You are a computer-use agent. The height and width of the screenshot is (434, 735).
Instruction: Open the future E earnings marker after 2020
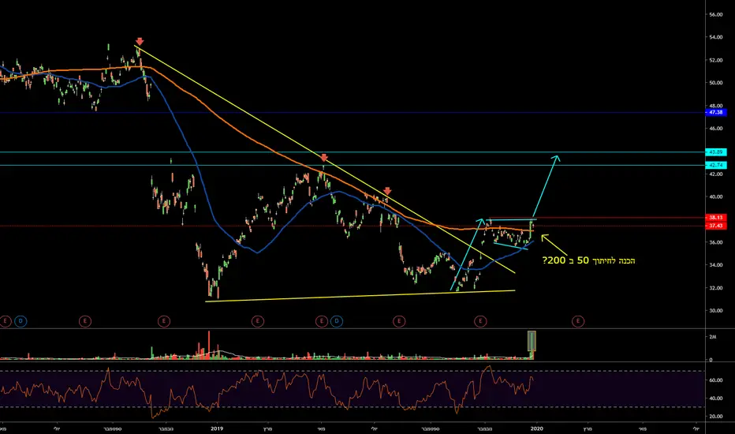click(578, 321)
